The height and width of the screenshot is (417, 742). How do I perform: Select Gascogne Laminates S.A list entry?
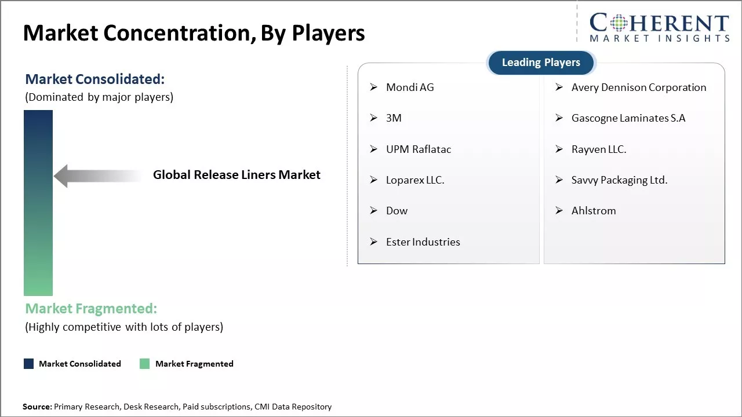[x=628, y=118]
